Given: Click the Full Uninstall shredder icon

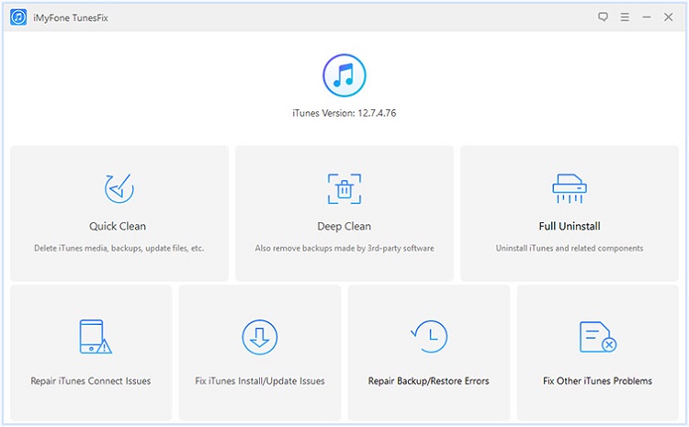Looking at the screenshot, I should [x=570, y=188].
